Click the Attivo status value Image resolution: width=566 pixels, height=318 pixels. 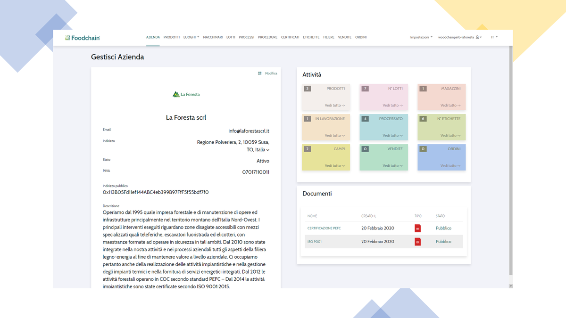tap(263, 161)
